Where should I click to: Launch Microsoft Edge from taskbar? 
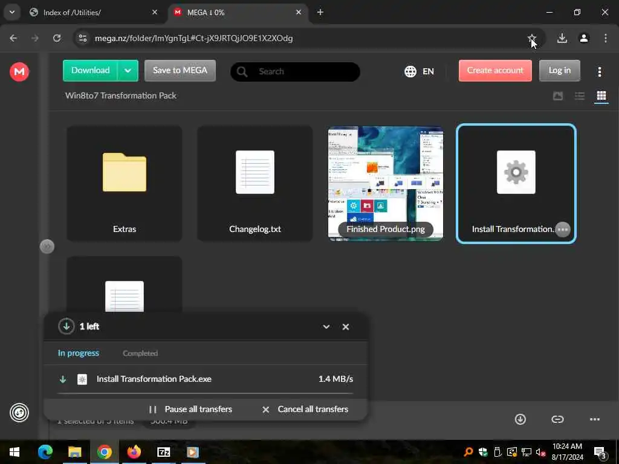(x=45, y=452)
